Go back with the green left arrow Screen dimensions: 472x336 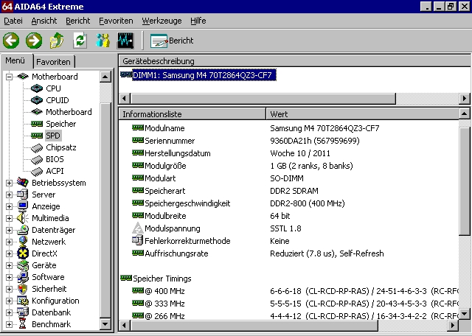[11, 41]
